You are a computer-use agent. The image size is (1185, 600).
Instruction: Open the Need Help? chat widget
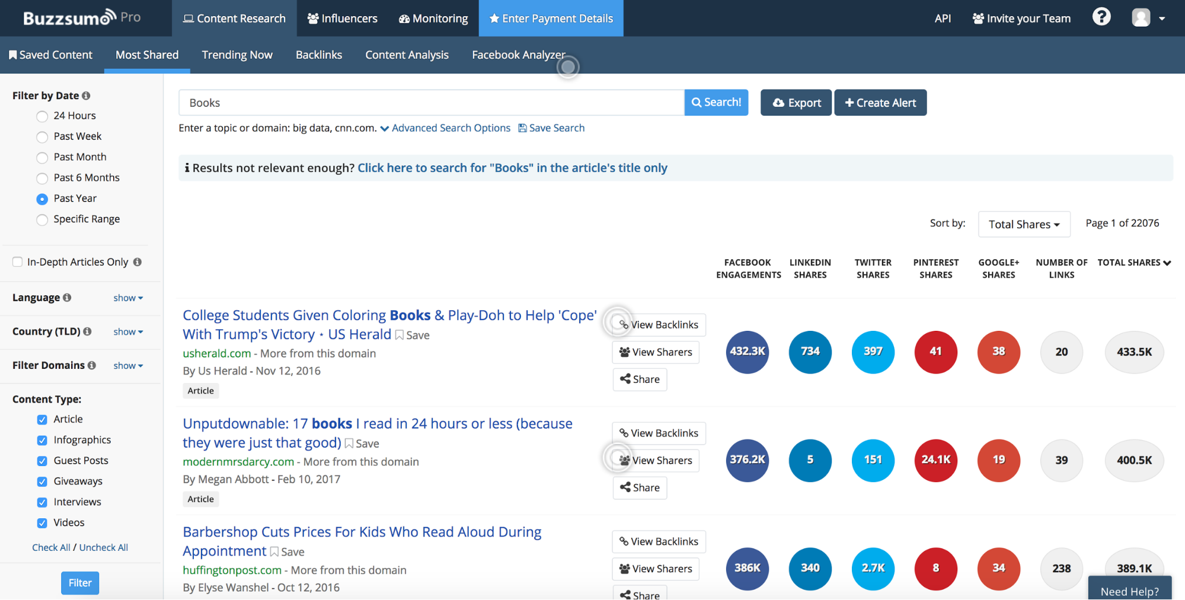tap(1130, 588)
